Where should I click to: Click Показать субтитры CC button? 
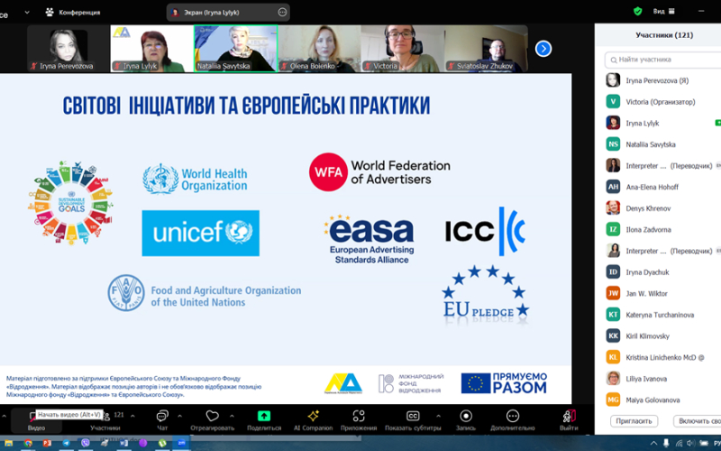413,420
